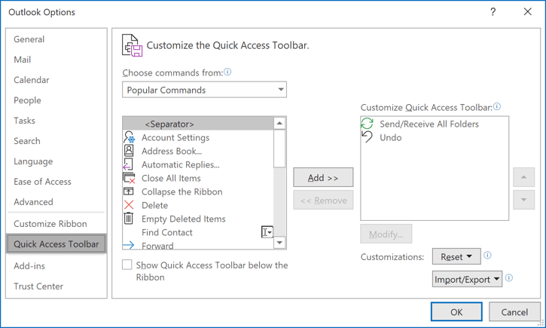Click the Send/Receive All Folders sync icon

[x=367, y=124]
